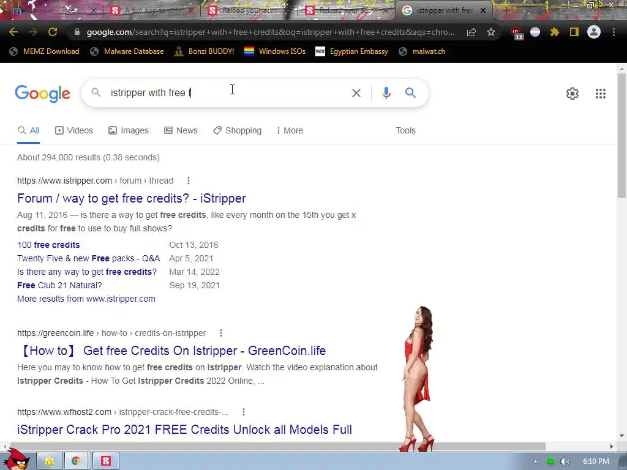Open options for the greencoin.life result
627x470 pixels.
click(220, 333)
